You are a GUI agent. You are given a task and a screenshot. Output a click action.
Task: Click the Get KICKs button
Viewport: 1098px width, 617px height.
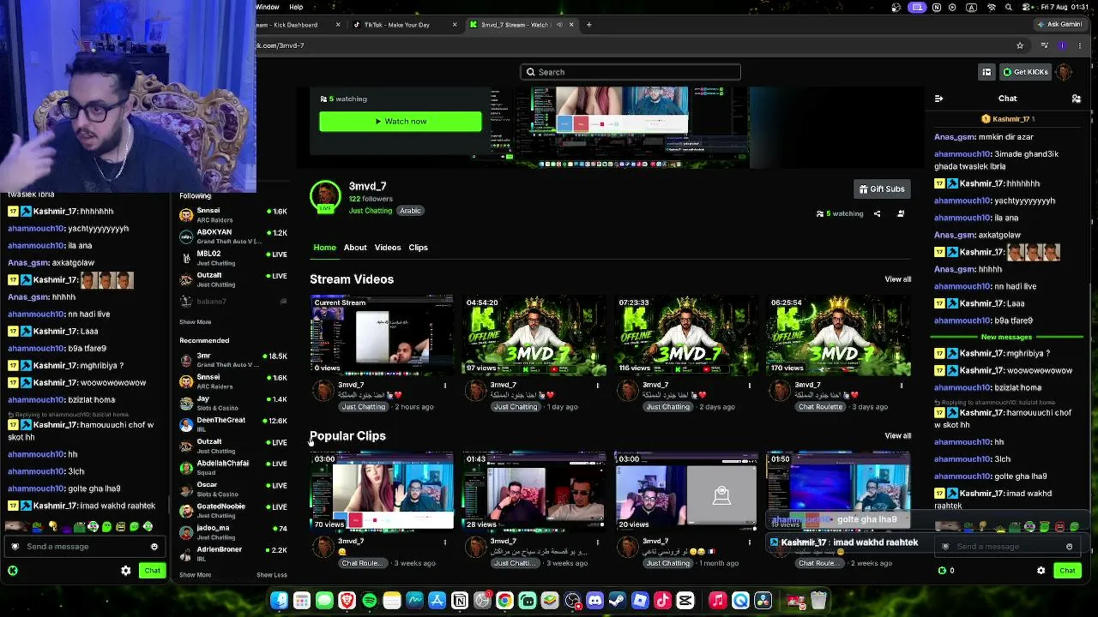[1026, 72]
